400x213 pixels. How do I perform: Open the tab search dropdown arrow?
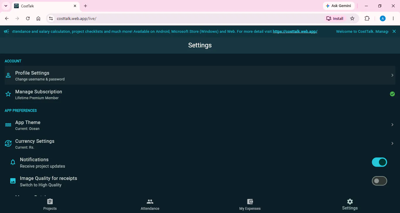[6, 6]
